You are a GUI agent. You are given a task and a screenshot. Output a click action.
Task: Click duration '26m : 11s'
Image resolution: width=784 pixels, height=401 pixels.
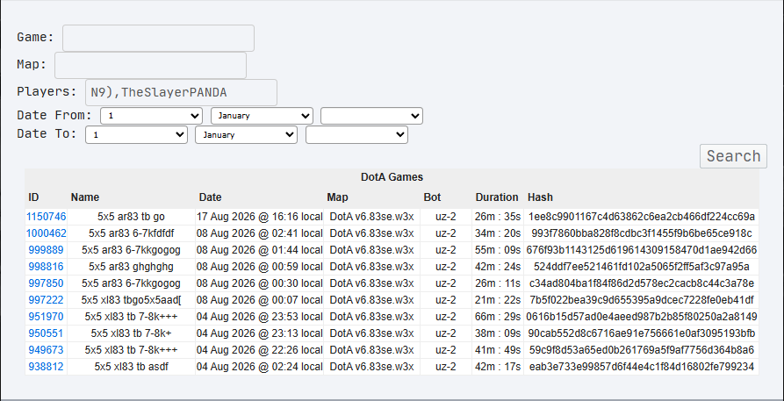pos(498,283)
